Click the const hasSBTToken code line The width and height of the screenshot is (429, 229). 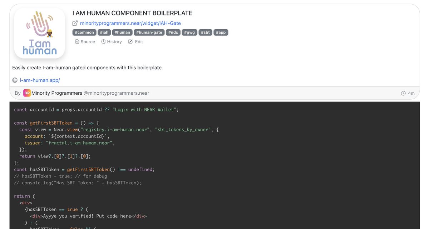84,169
